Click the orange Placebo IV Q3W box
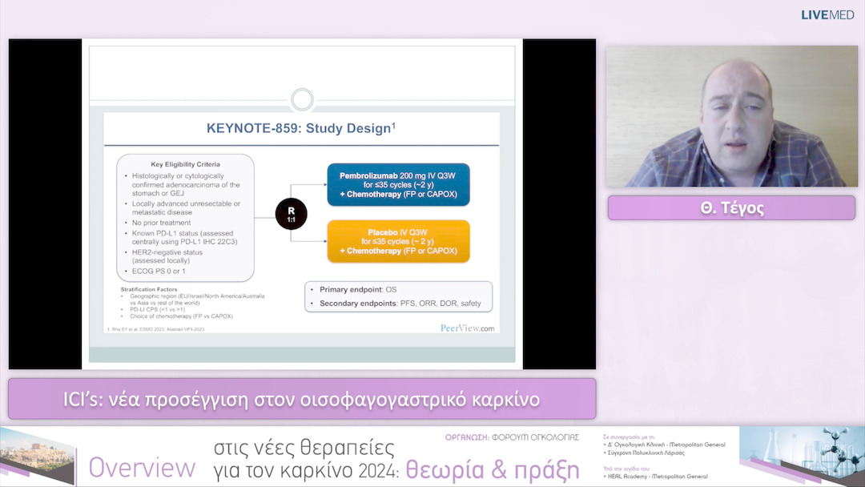The height and width of the screenshot is (487, 865). point(398,240)
